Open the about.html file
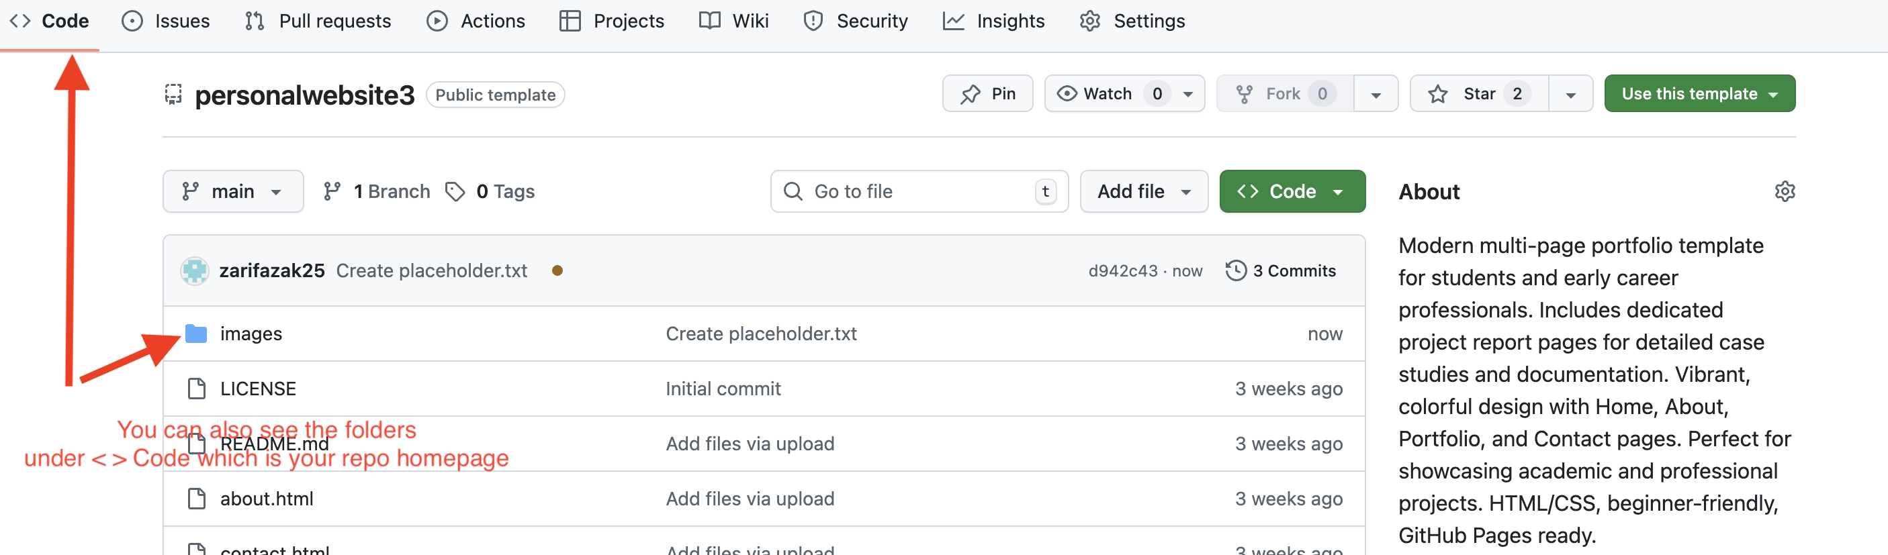Screen dimensions: 1888x555 tap(267, 499)
